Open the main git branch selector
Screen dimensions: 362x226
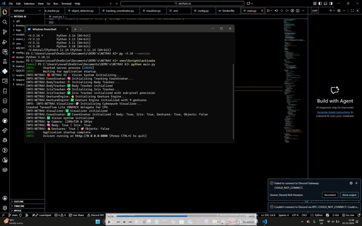click(13, 215)
